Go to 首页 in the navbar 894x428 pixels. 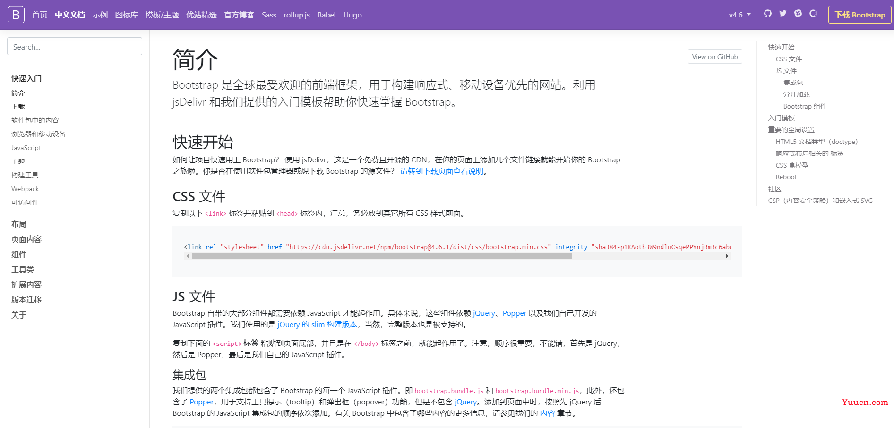tap(40, 15)
